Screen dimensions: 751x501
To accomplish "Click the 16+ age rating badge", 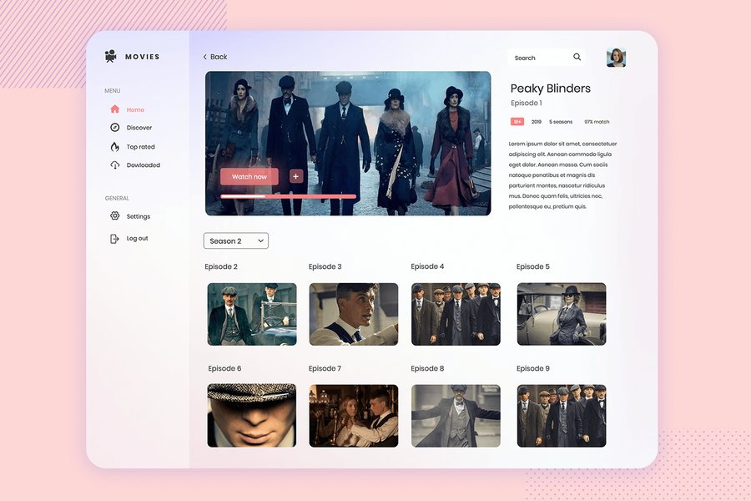I will tap(517, 122).
